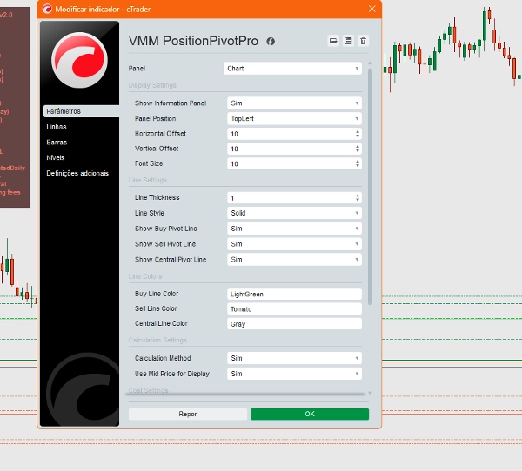Open the Calculation Method dropdown
Image resolution: width=522 pixels, height=471 pixels.
[295, 358]
